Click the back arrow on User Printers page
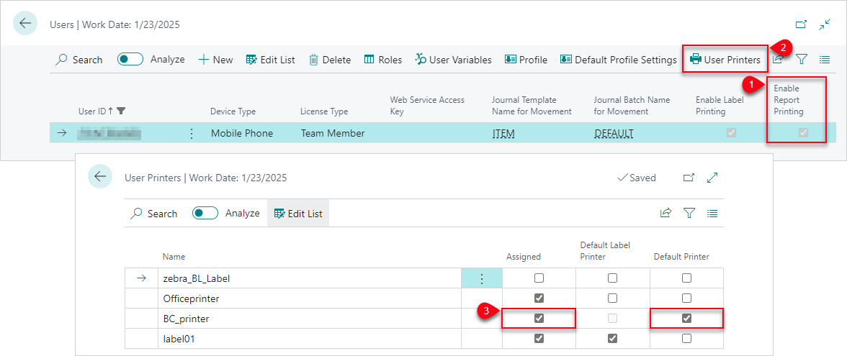847x356 pixels. [100, 177]
